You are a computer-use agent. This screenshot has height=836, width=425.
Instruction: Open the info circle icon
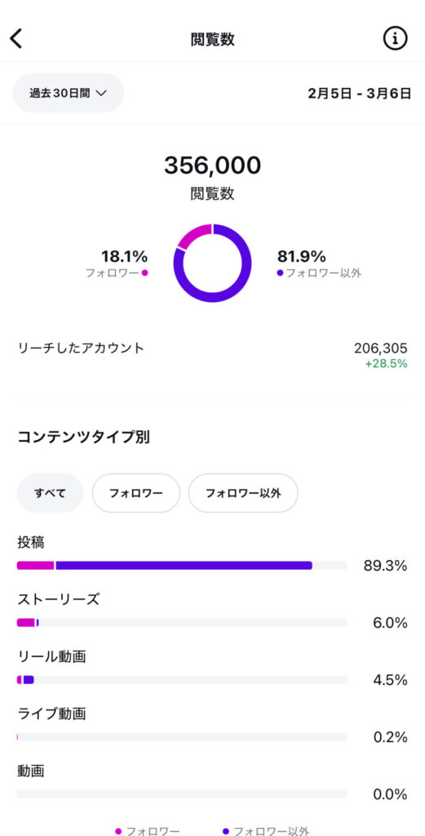point(395,39)
